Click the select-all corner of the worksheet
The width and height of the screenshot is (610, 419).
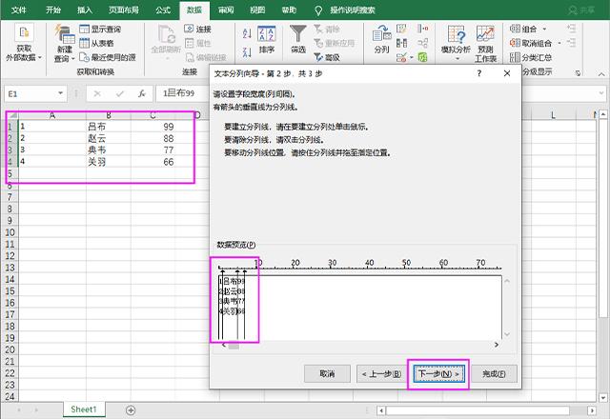[x=12, y=115]
